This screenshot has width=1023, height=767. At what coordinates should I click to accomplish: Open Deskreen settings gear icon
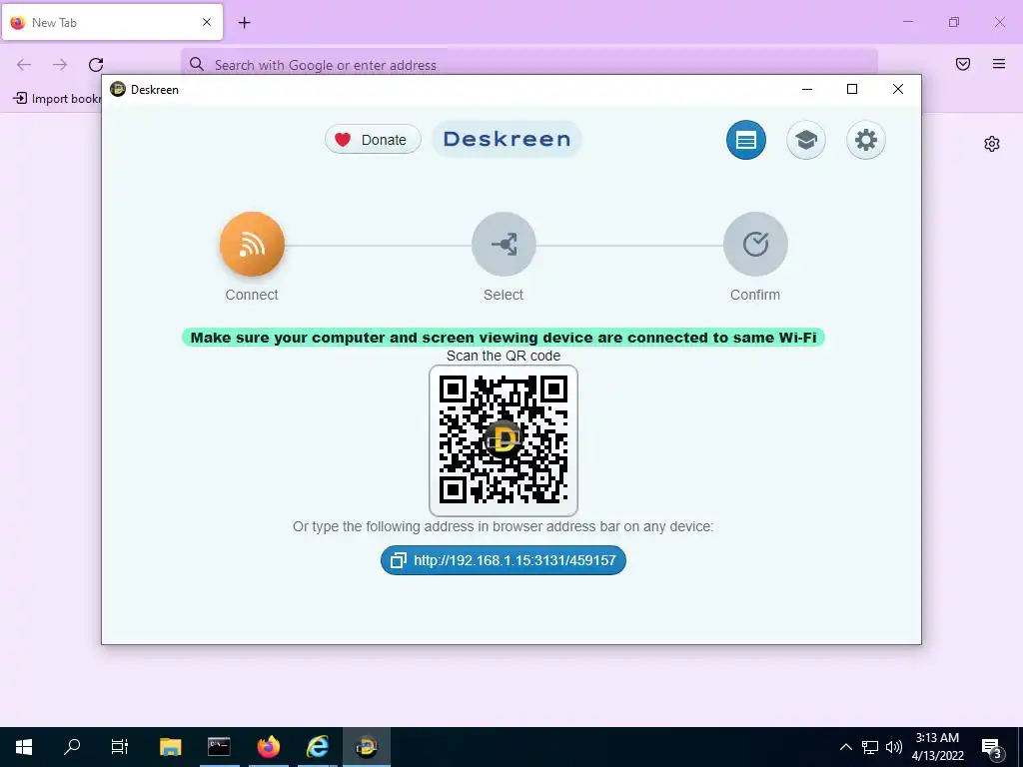[x=866, y=140]
